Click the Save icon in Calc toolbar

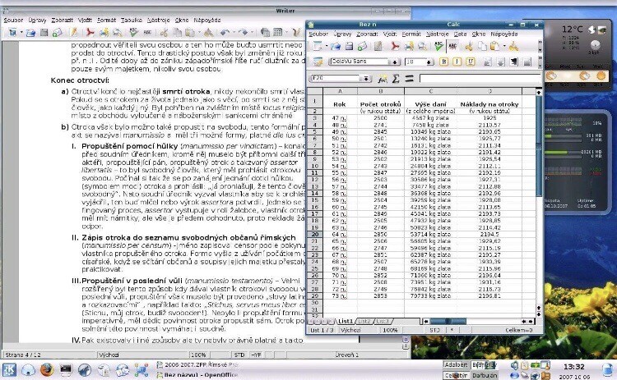pos(349,47)
